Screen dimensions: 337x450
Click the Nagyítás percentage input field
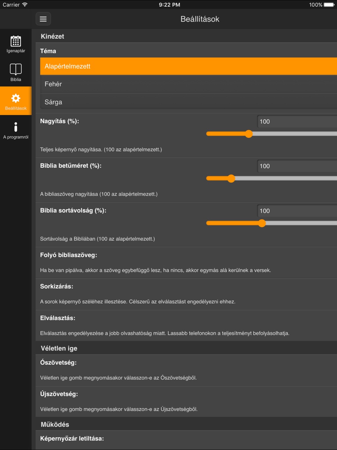click(x=297, y=121)
